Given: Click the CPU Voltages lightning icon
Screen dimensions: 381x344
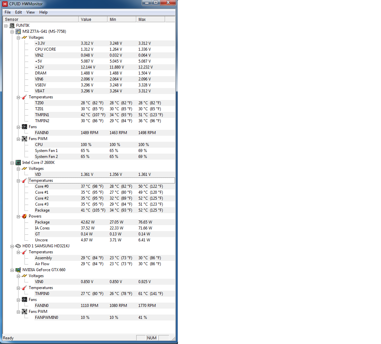Looking at the screenshot, I should 24,169.
